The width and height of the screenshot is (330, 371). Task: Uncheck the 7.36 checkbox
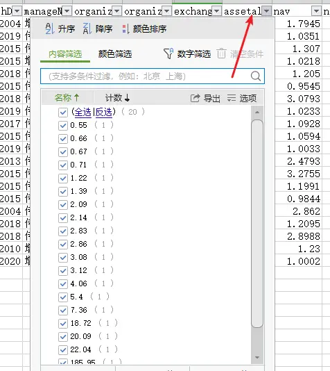[63, 311]
